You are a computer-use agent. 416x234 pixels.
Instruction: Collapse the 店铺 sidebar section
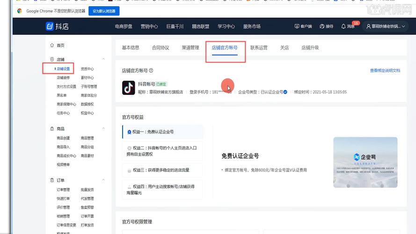click(x=103, y=59)
